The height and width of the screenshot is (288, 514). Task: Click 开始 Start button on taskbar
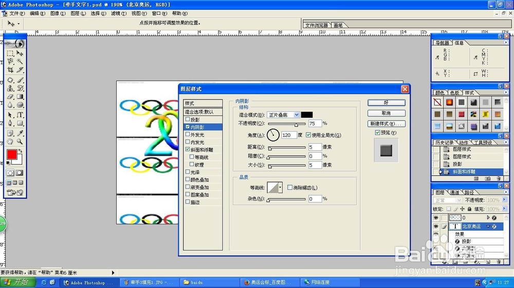coord(17,282)
